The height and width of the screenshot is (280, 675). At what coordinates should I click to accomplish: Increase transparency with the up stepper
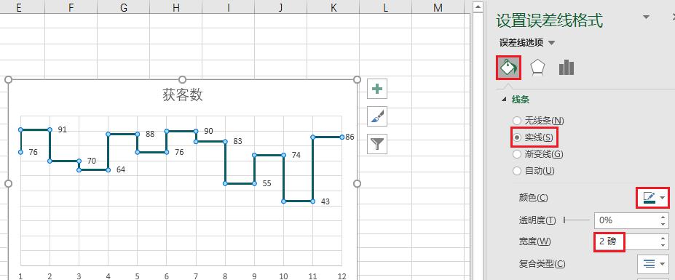point(663,217)
